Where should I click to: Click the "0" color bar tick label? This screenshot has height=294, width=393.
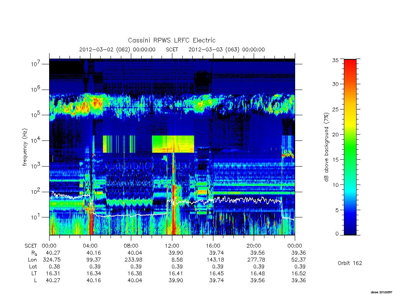click(x=337, y=234)
